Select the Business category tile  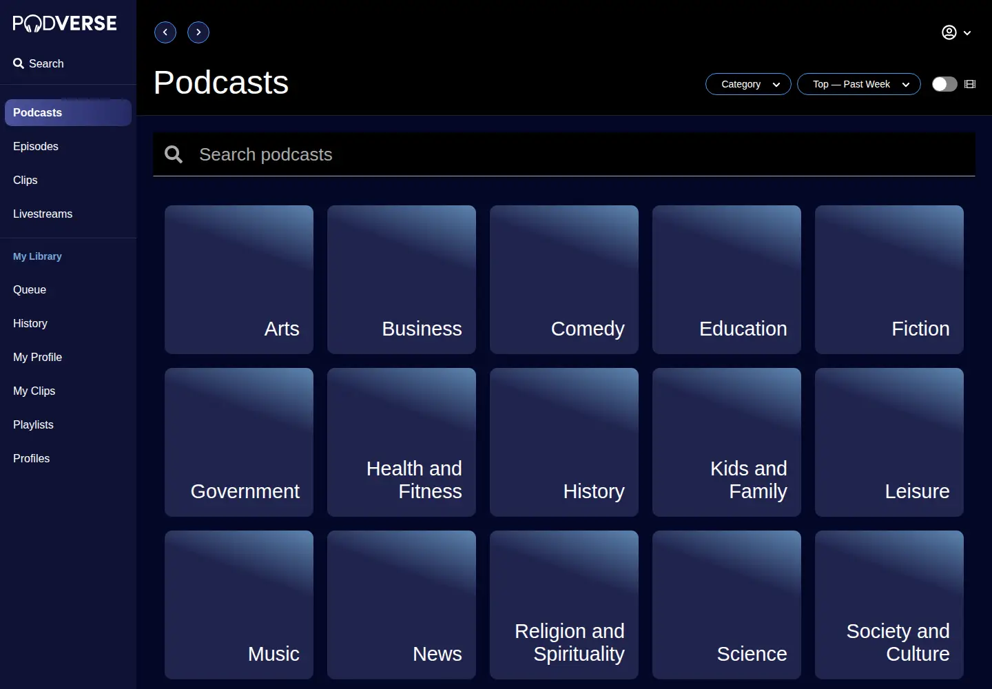point(402,280)
